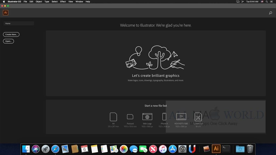Click the Illustrator Ai dock icon
Viewport: 276px width, 155px height.
click(x=216, y=149)
